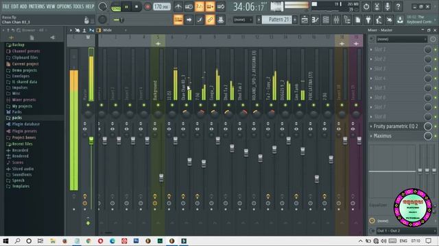Open the FILE menu
439x246 pixels.
[x=6, y=6]
